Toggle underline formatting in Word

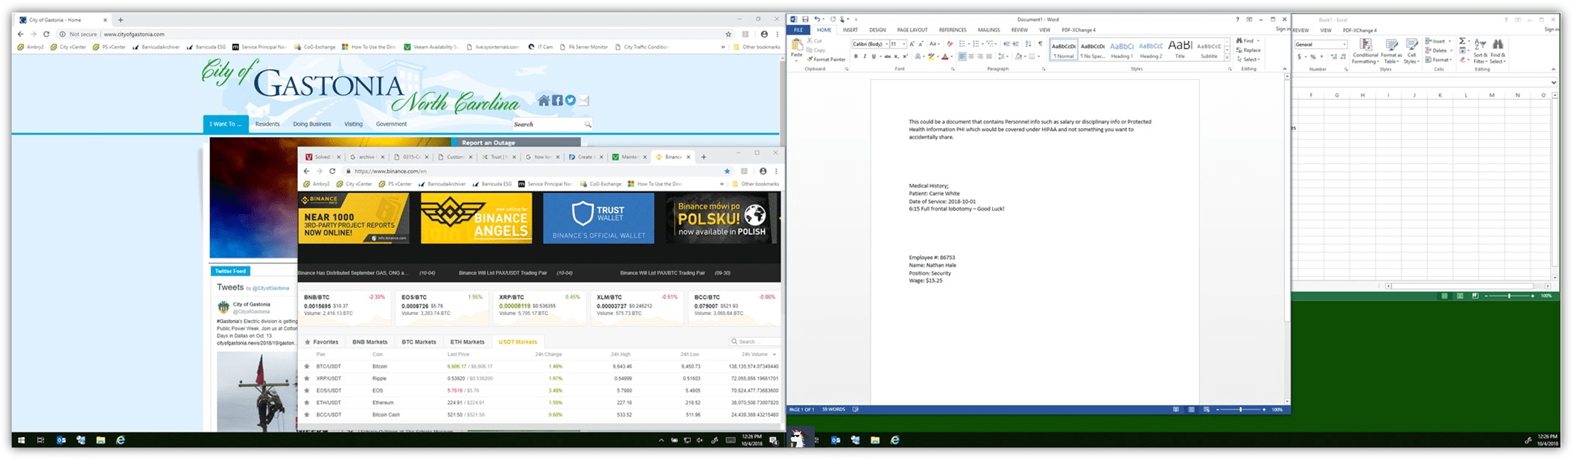pos(874,57)
